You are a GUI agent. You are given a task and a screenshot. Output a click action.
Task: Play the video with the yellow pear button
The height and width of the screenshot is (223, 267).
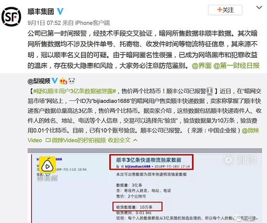point(48,165)
